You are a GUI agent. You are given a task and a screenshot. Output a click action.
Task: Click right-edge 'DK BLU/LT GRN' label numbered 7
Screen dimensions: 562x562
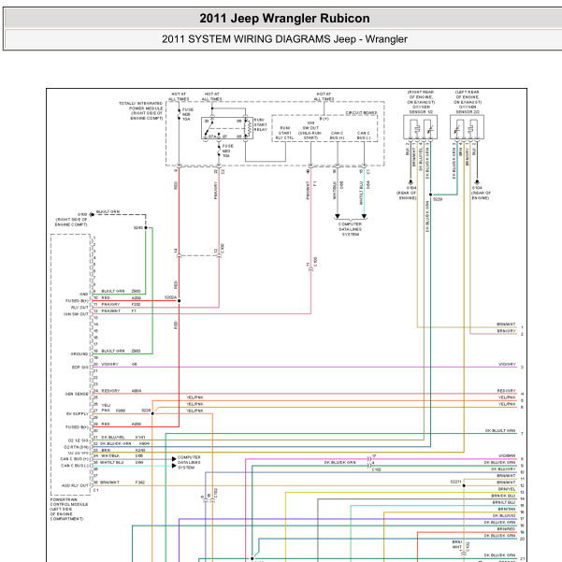coord(500,430)
